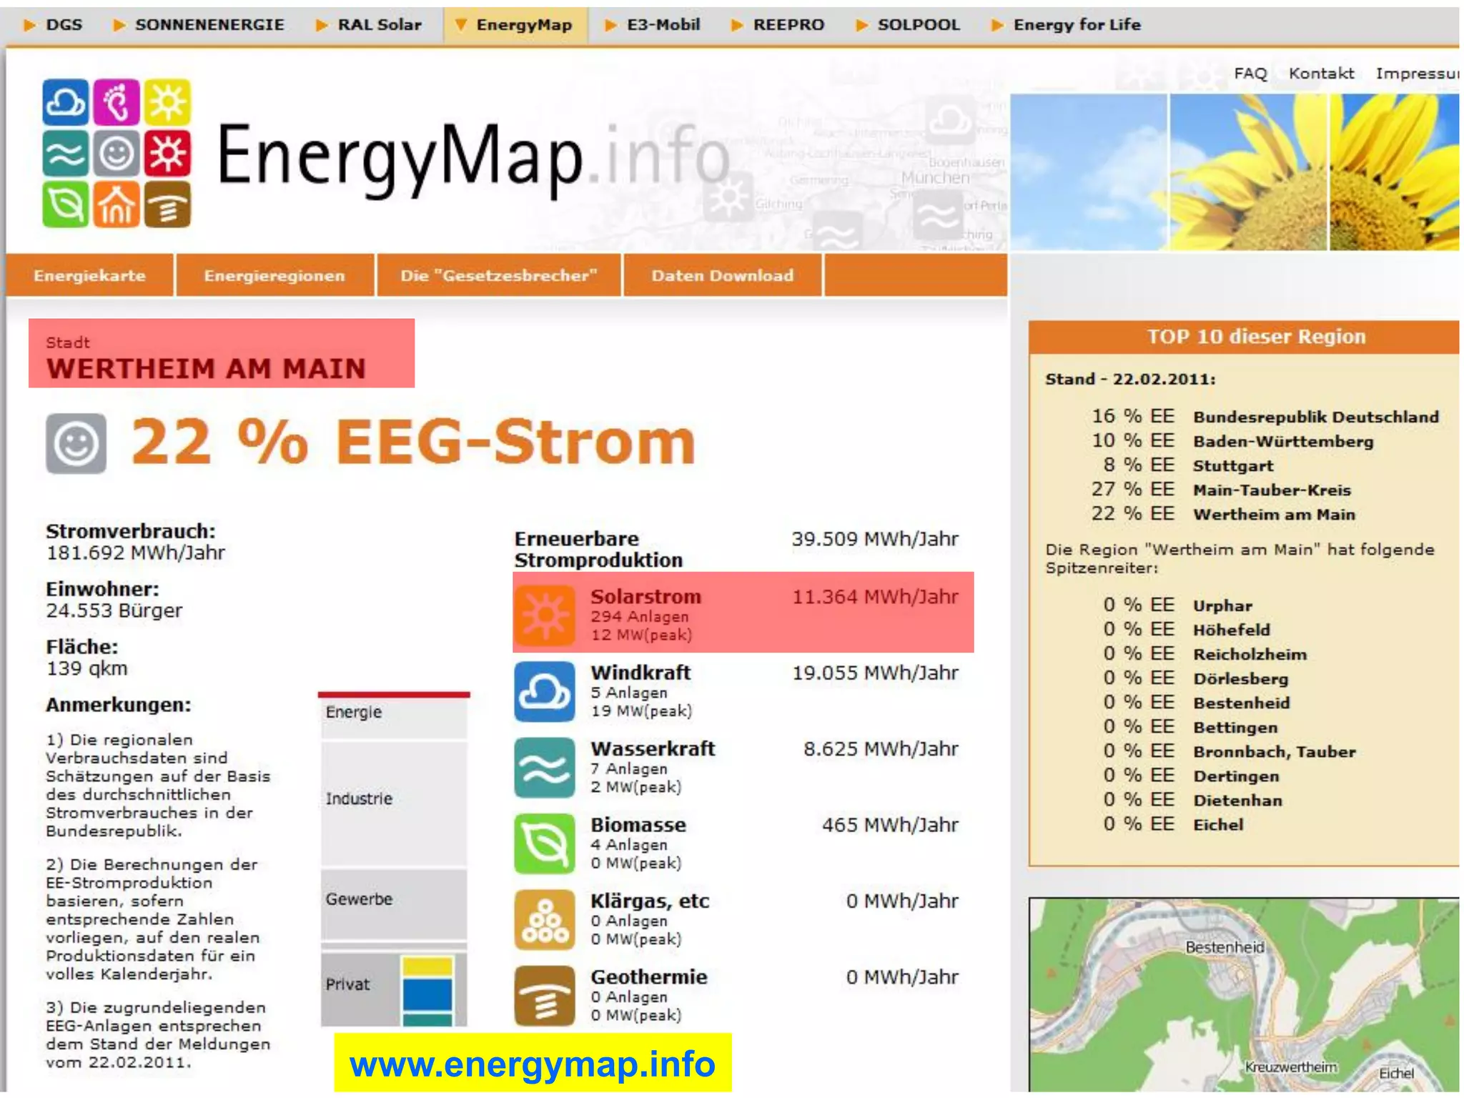Open Bundesrepublik Deutschland region link

(1316, 417)
